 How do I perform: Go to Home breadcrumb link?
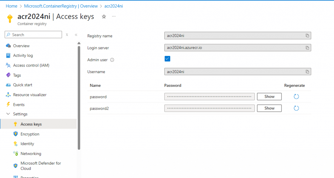coord(11,6)
